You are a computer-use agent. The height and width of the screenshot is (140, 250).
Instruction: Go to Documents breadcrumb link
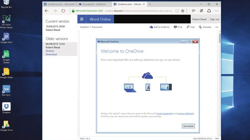97,27
